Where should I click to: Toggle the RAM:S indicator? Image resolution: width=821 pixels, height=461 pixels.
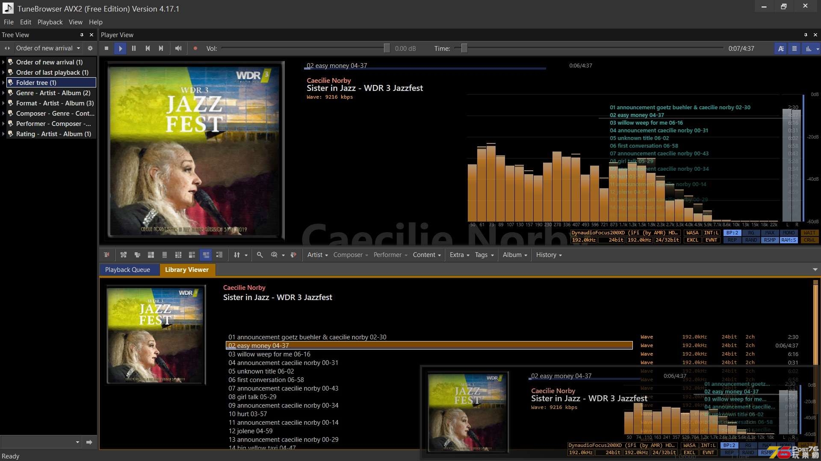pos(789,240)
